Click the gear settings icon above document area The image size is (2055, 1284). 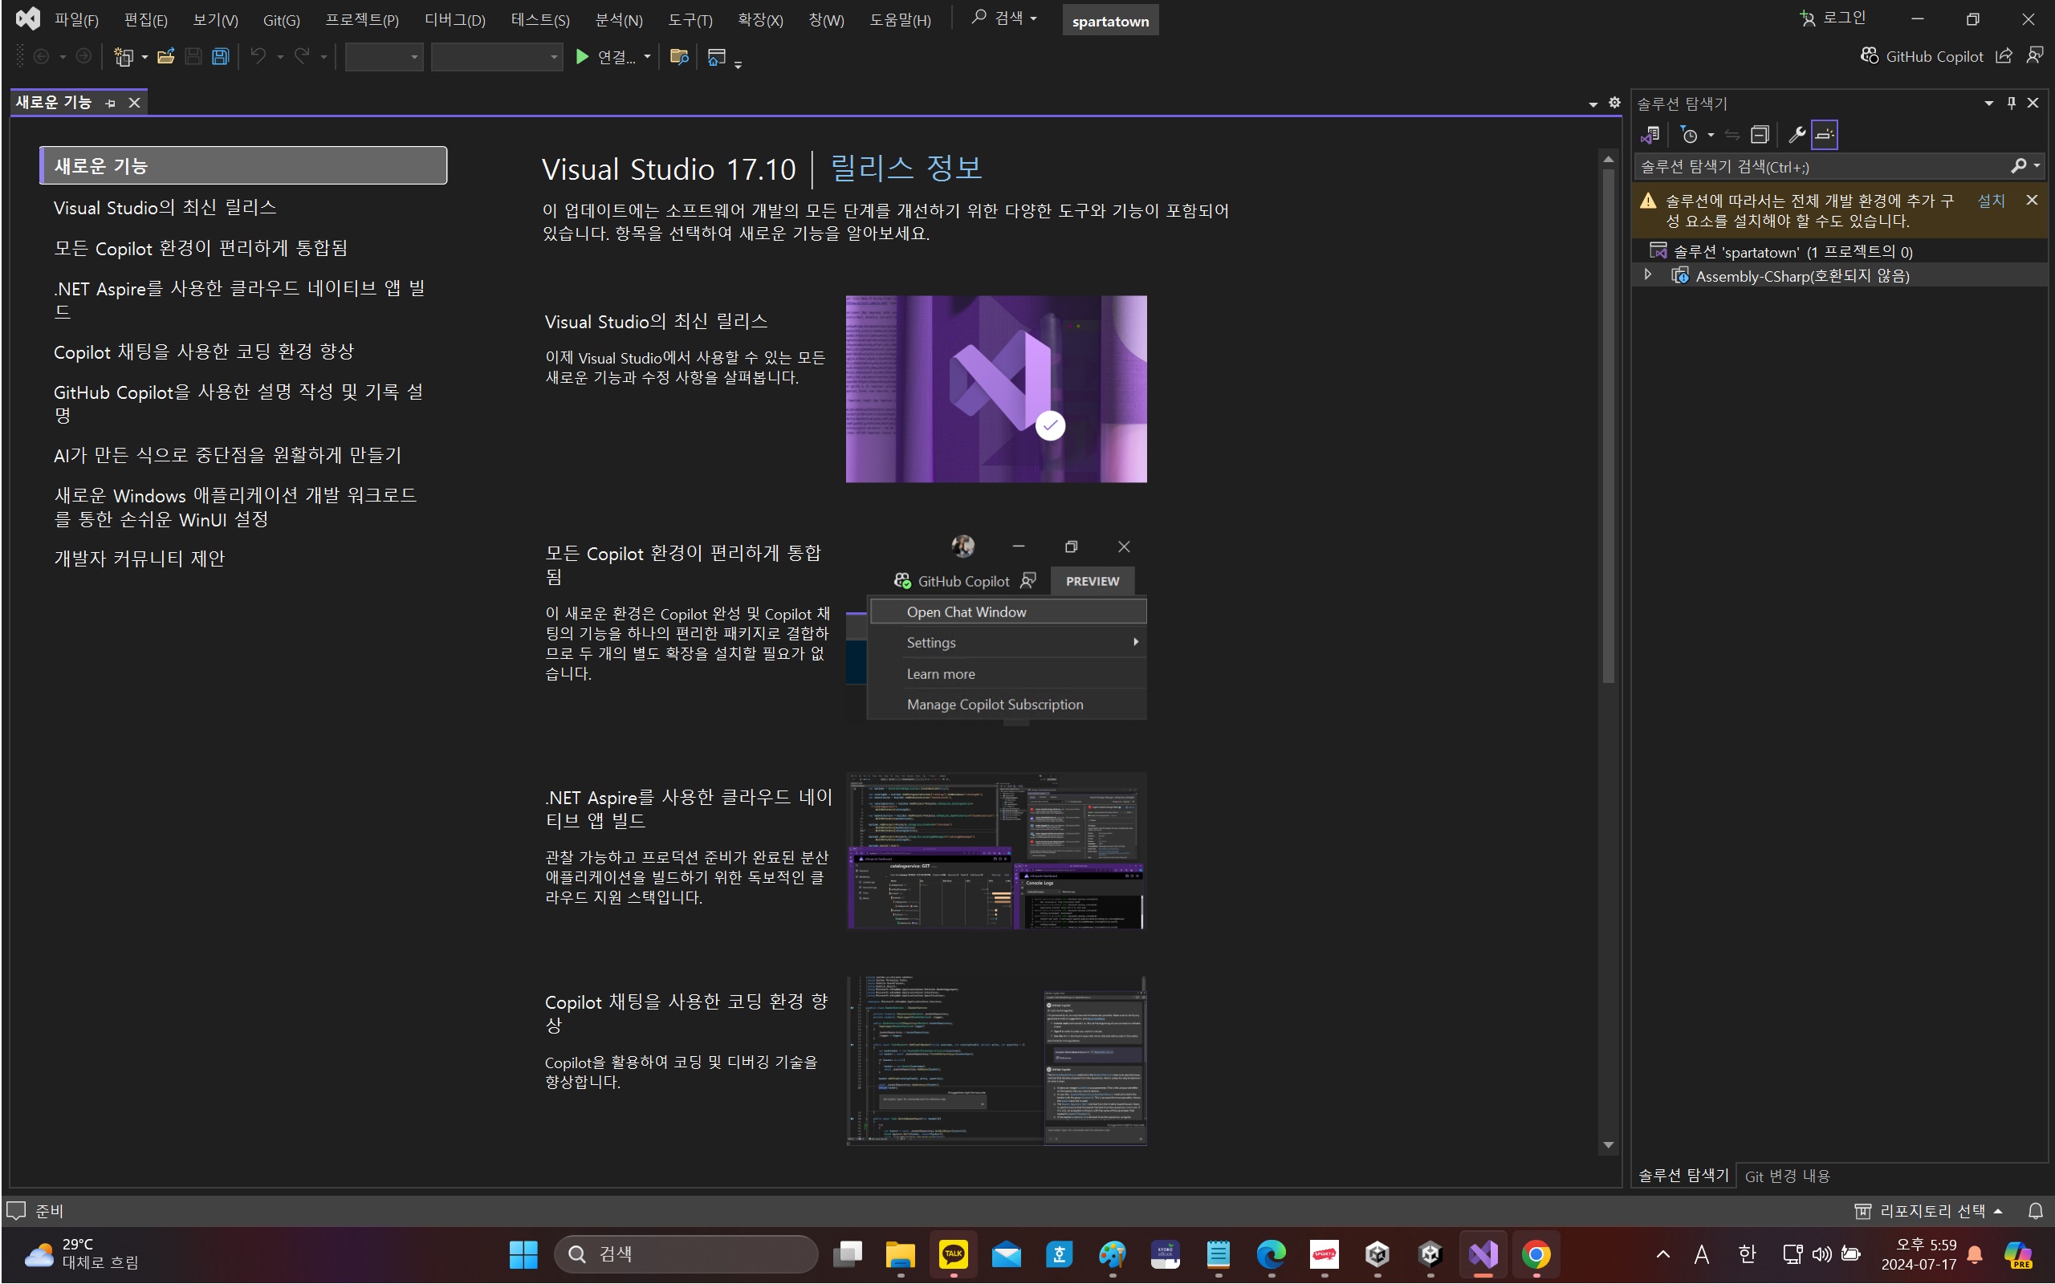click(x=1614, y=103)
